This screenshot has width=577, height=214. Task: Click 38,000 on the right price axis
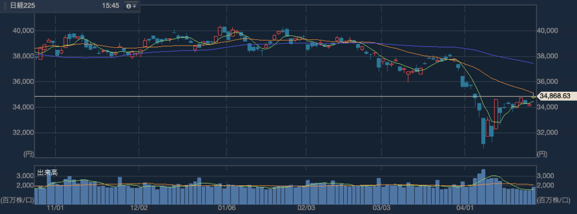point(548,56)
